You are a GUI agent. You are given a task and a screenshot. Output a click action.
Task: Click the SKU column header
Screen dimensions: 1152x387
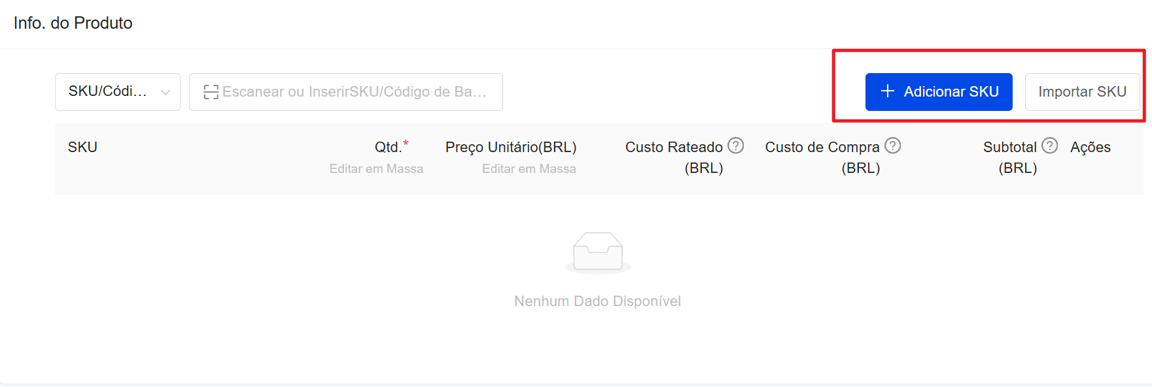click(82, 147)
